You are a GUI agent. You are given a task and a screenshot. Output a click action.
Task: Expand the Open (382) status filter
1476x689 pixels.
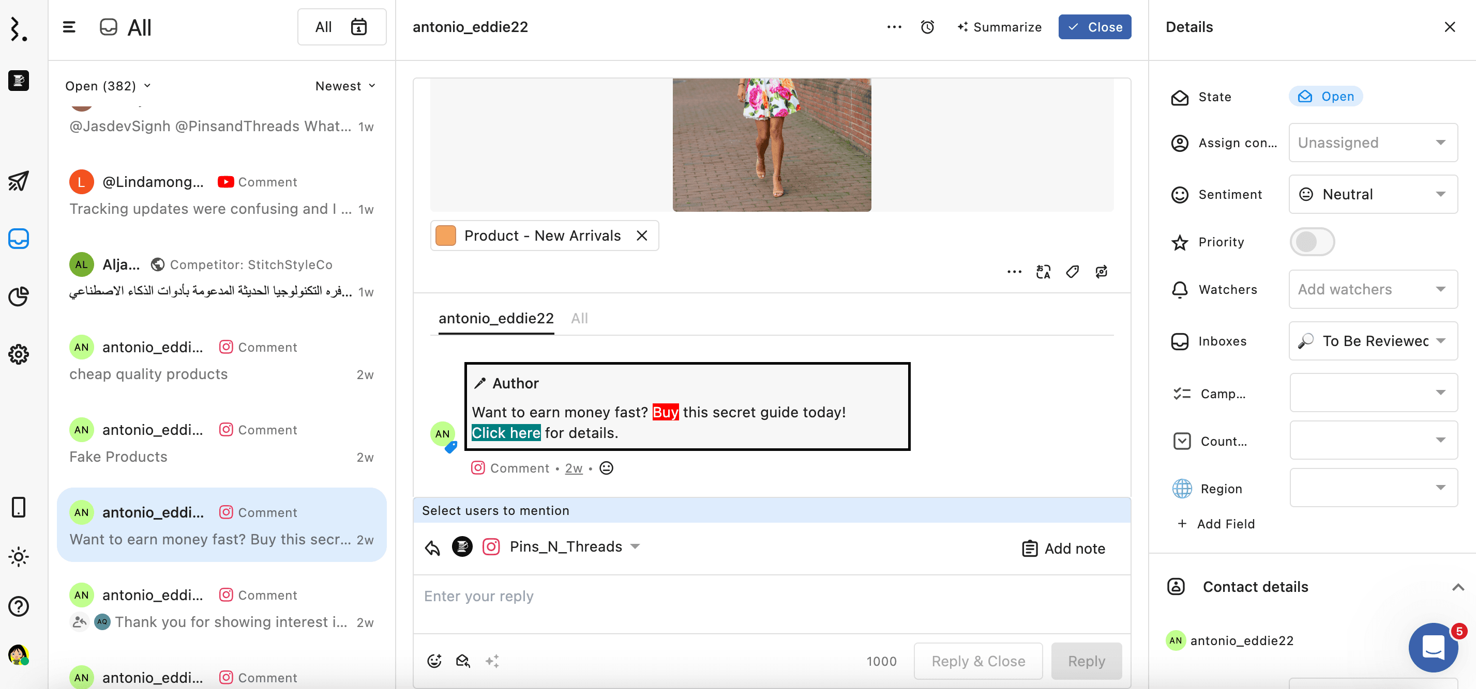(x=108, y=86)
